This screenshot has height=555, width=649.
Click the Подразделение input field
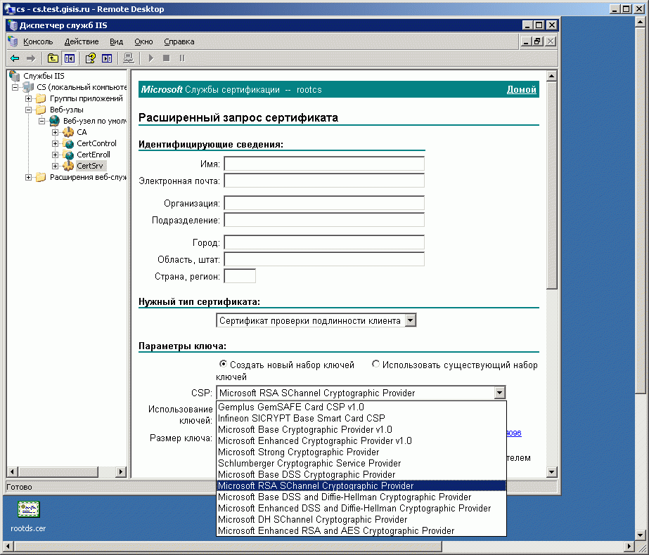324,220
